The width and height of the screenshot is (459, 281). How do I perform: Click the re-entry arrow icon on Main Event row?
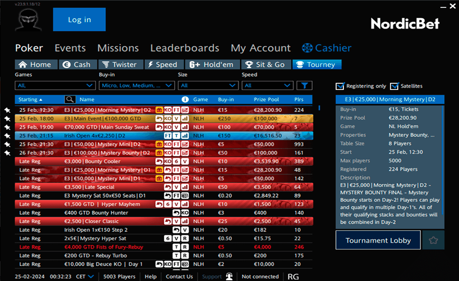point(159,118)
